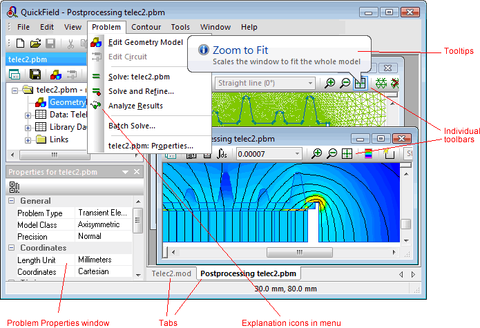Open the Edit menu
This screenshot has width=480, height=328.
pyautogui.click(x=47, y=27)
